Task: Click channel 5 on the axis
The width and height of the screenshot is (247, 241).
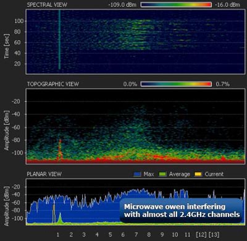Action: pyautogui.click(x=110, y=235)
